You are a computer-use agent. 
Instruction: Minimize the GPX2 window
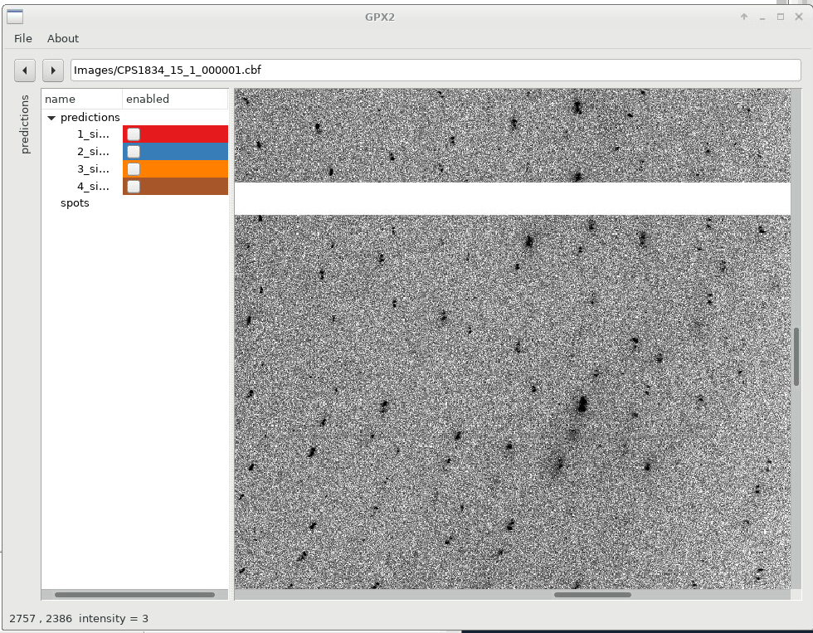[x=762, y=17]
